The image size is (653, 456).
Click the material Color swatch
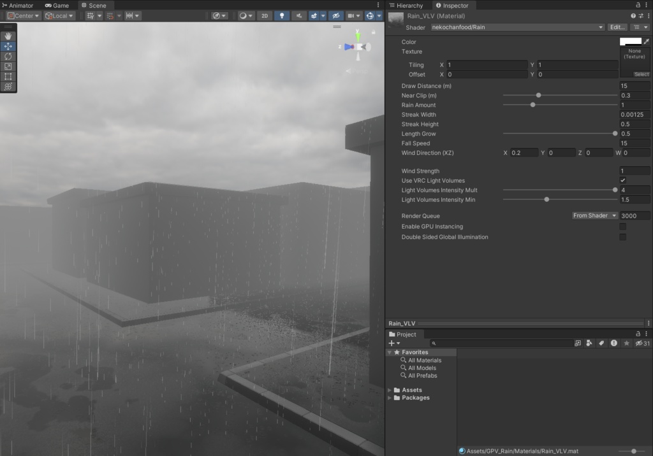[x=631, y=41]
